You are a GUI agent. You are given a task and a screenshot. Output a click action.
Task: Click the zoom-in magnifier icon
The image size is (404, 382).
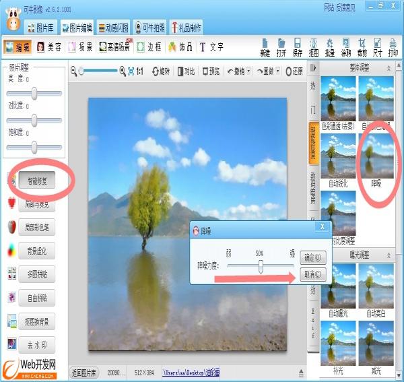tap(123, 71)
